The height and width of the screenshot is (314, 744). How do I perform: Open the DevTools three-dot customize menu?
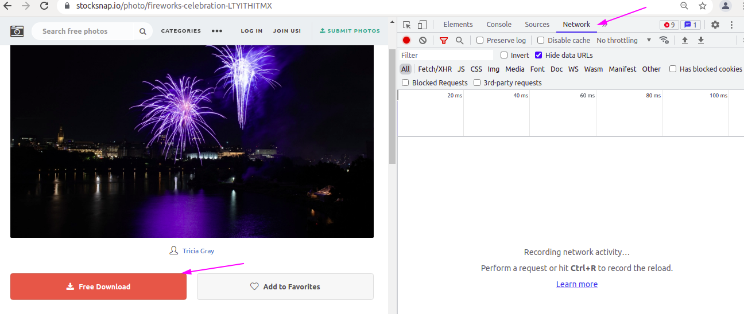coord(732,25)
